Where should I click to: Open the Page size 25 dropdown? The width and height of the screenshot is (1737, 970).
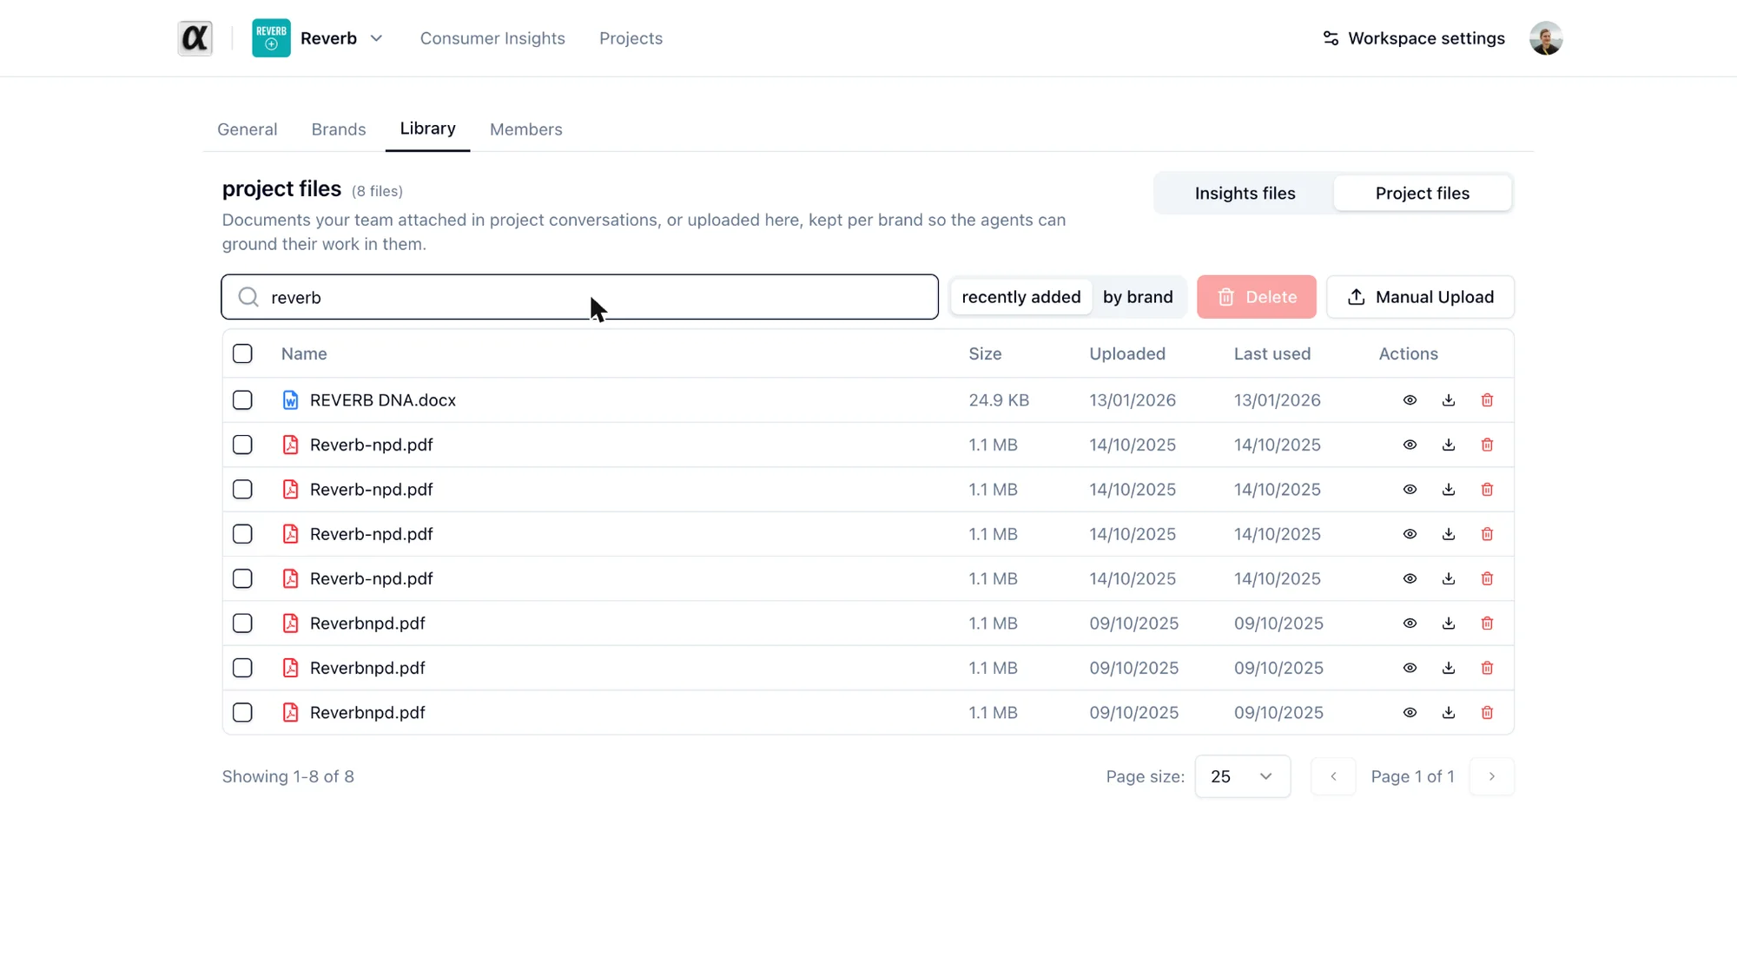[x=1242, y=776]
